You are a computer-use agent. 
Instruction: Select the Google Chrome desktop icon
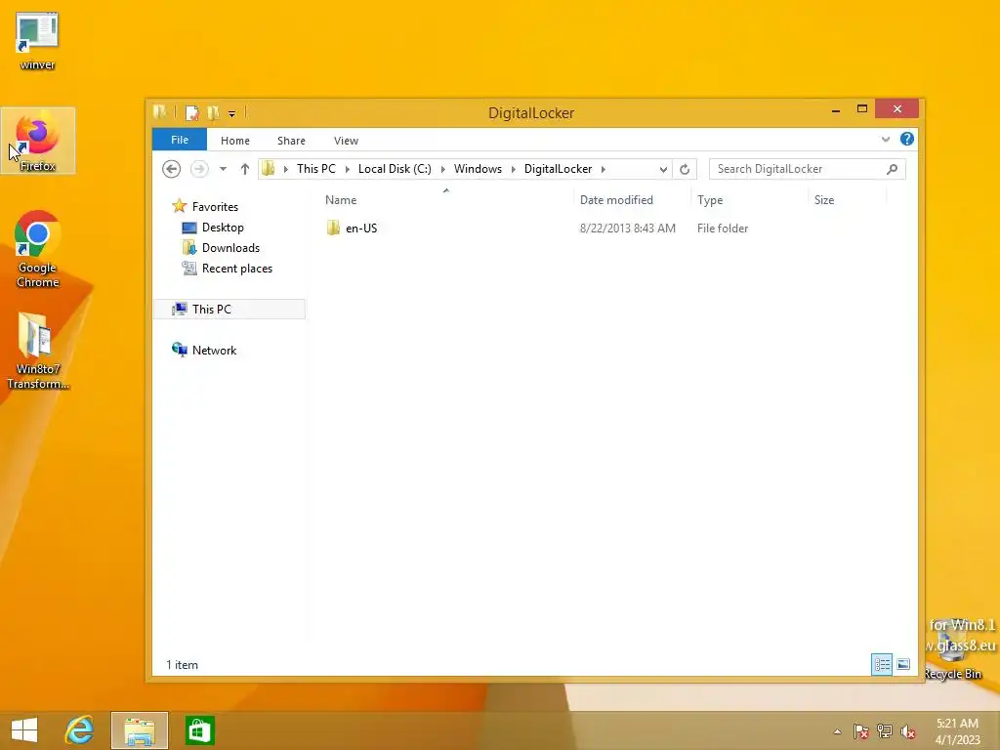coord(38,249)
